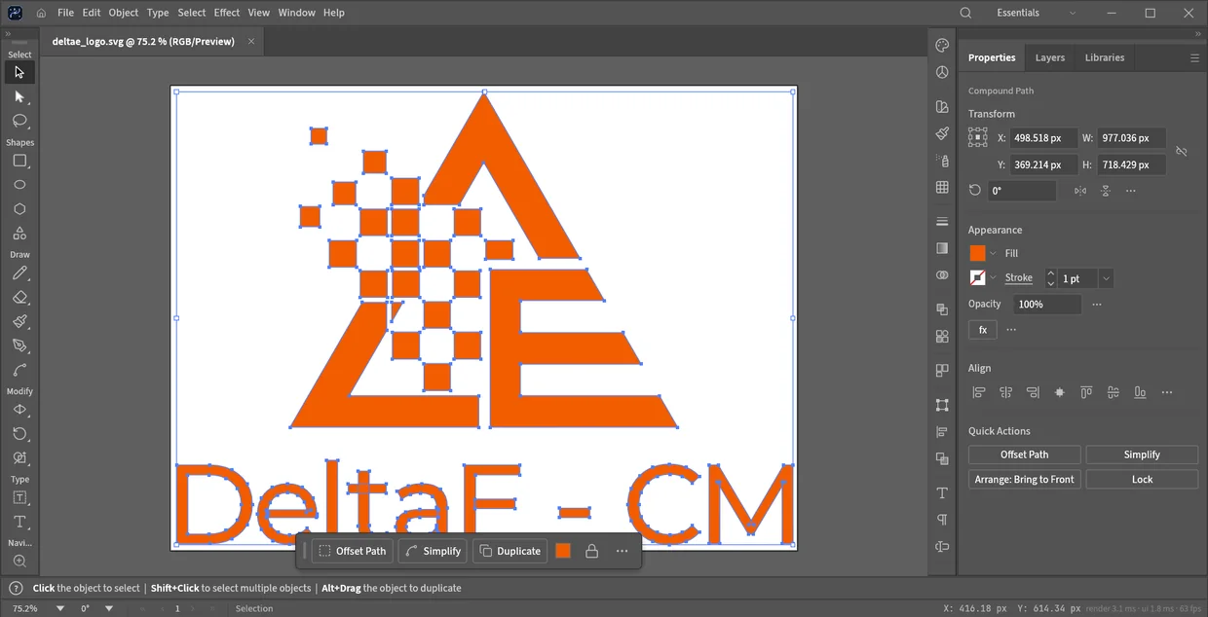Click the search magnifier in title bar
This screenshot has height=617, width=1208.
[965, 13]
